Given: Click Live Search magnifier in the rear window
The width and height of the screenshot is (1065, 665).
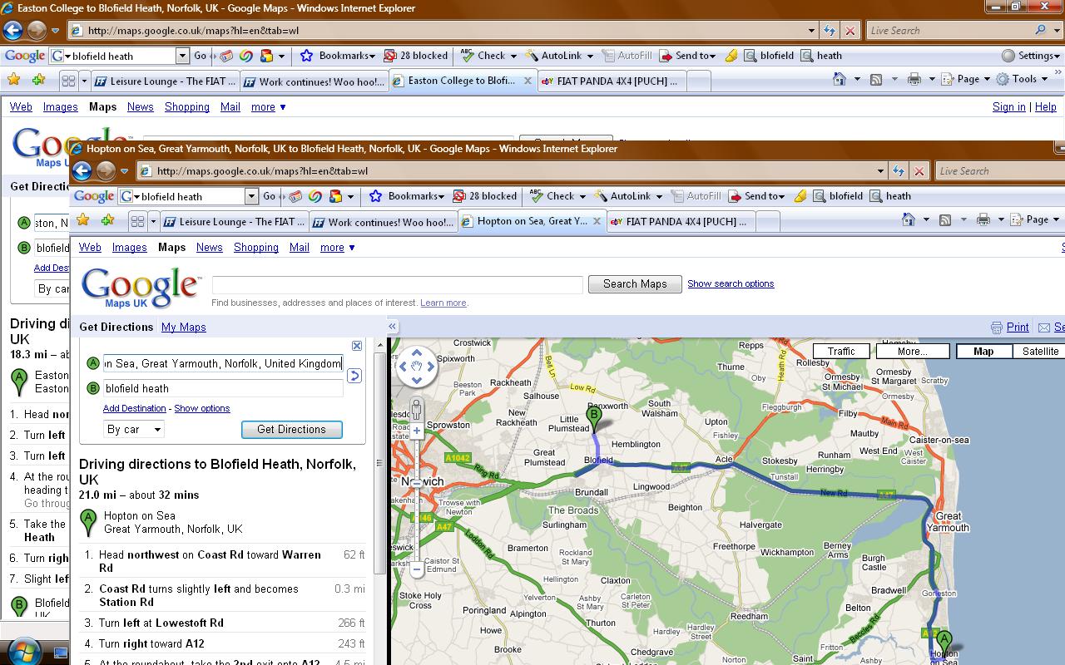Looking at the screenshot, I should click(1040, 30).
